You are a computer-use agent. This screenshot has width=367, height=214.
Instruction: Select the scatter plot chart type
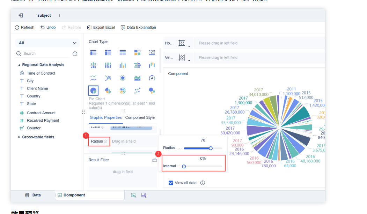click(x=137, y=91)
